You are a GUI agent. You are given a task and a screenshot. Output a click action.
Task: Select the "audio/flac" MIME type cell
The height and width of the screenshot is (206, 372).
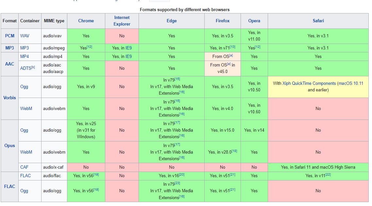[54, 176]
